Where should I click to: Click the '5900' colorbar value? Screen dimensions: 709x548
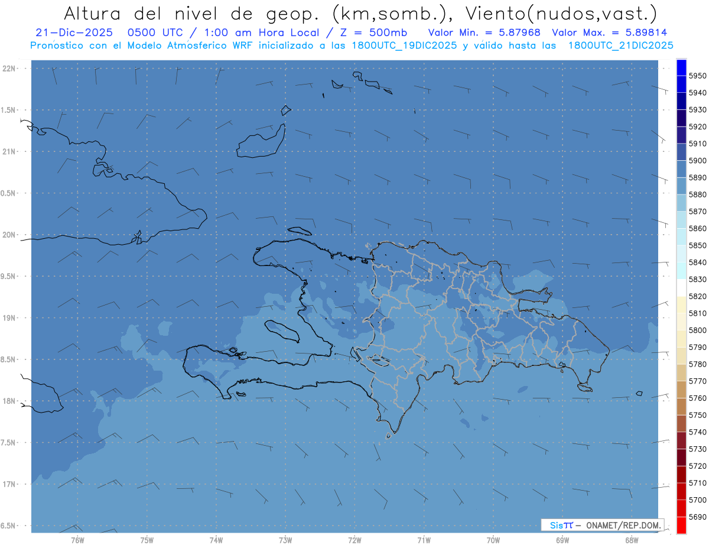click(x=698, y=161)
